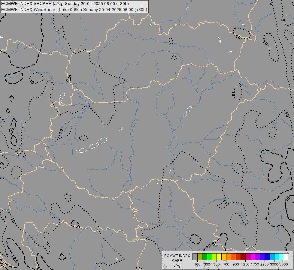Pick the purple legend swatch right of 1750
This screenshot has width=294, height=270.
point(257,257)
